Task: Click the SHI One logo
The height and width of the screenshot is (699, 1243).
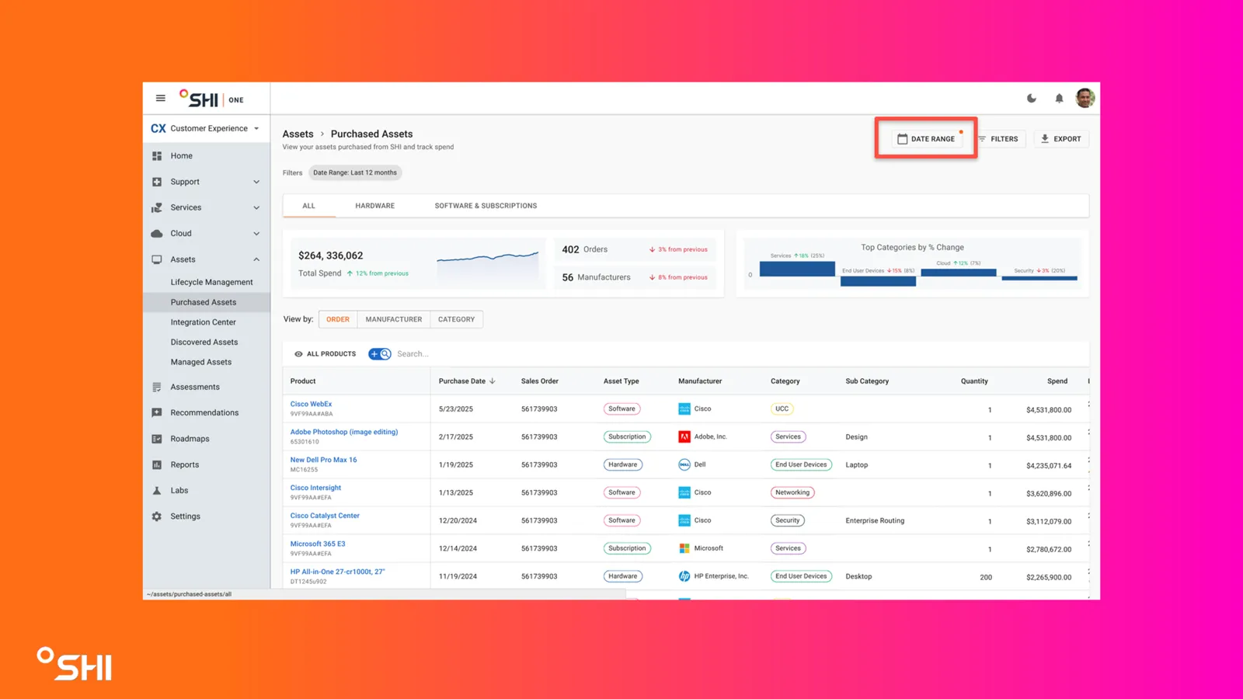Action: pyautogui.click(x=212, y=99)
